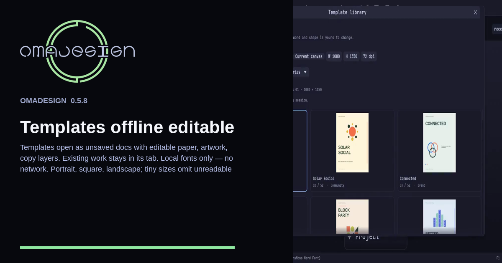Click the recent button at top right
This screenshot has width=502, height=263.
coord(497,29)
